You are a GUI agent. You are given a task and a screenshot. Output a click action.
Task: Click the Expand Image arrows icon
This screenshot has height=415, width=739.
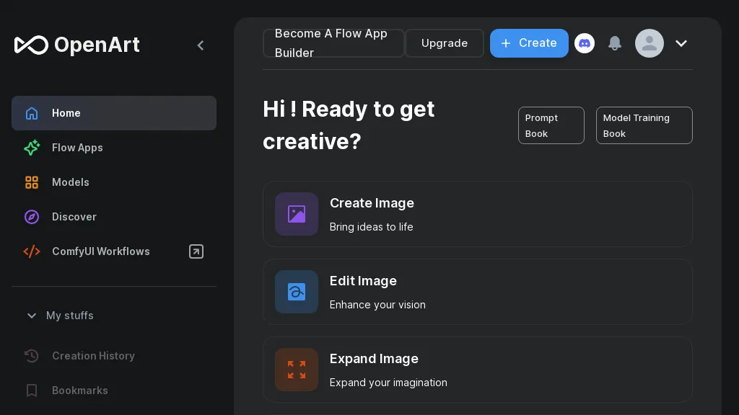click(x=297, y=370)
